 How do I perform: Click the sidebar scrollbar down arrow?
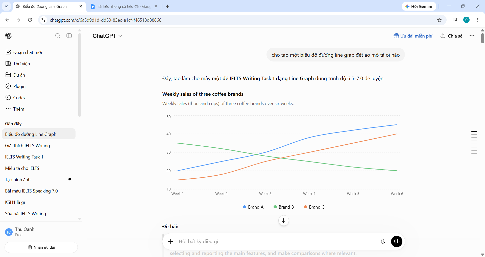click(x=80, y=219)
